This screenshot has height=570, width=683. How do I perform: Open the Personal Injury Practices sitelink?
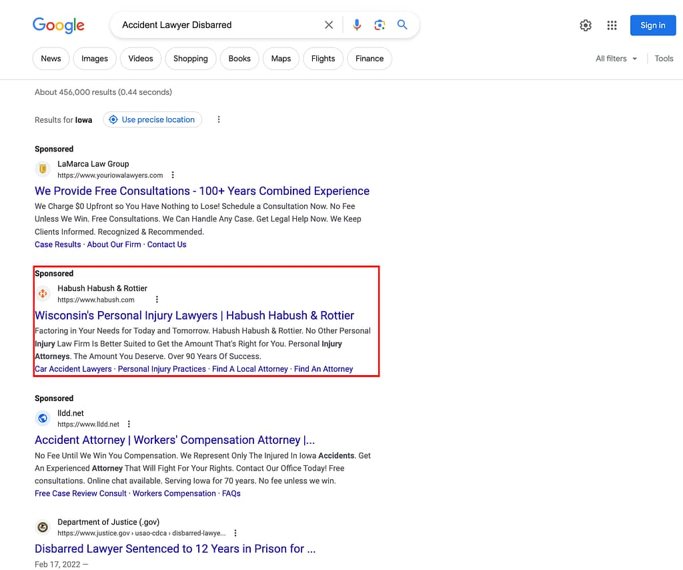(x=162, y=369)
